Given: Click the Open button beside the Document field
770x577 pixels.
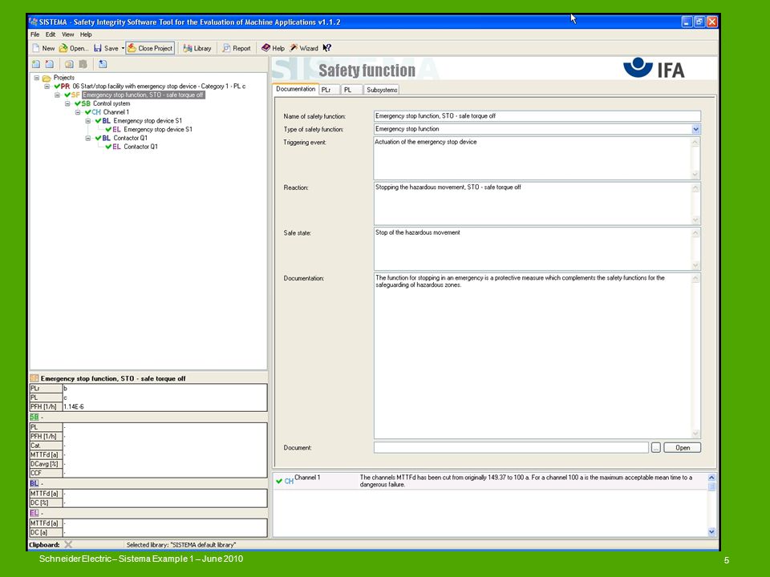Looking at the screenshot, I should pos(682,447).
